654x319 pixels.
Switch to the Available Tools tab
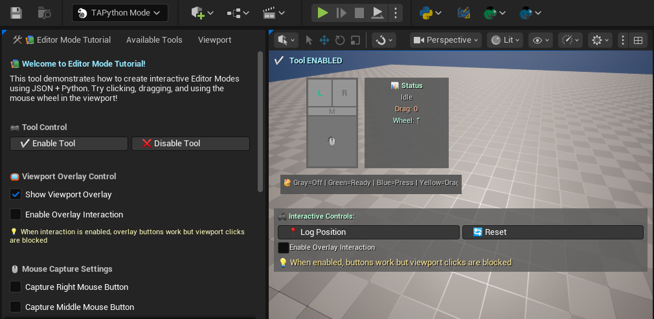(x=154, y=40)
